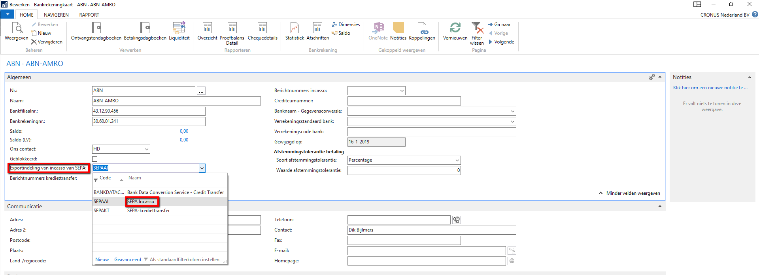Screen dimensions: 759x275
Task: Sort lookup by Code column header
Action: [105, 178]
